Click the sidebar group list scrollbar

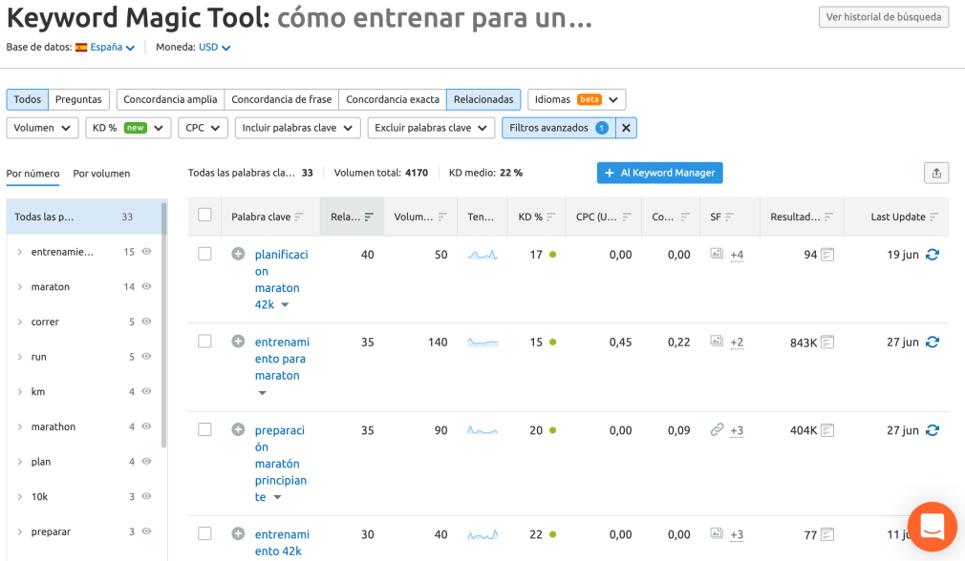163,325
